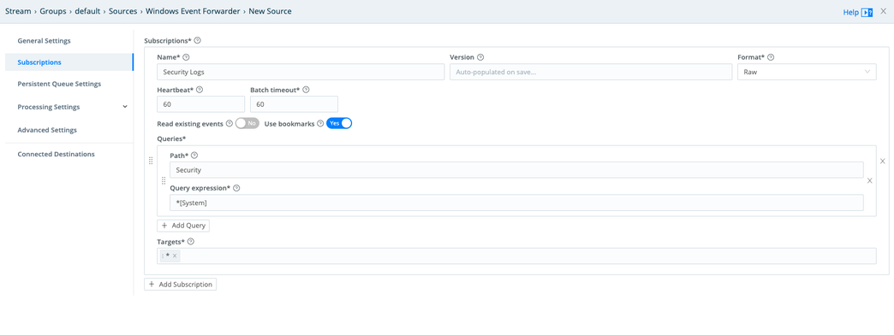Viewport: 894px width, 335px height.
Task: Edit the Path field containing Security
Action: tap(516, 169)
